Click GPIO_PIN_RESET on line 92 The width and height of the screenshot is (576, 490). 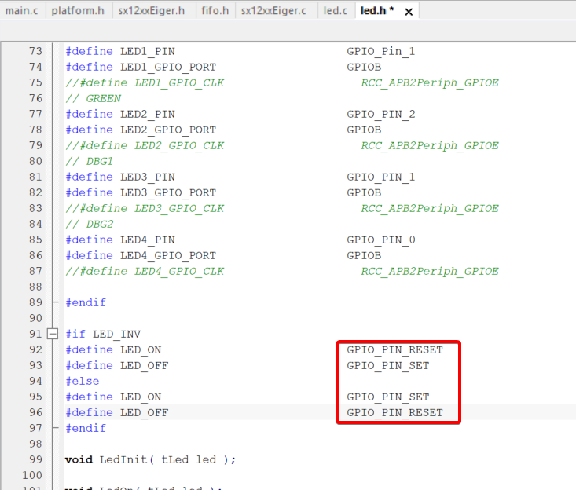394,349
